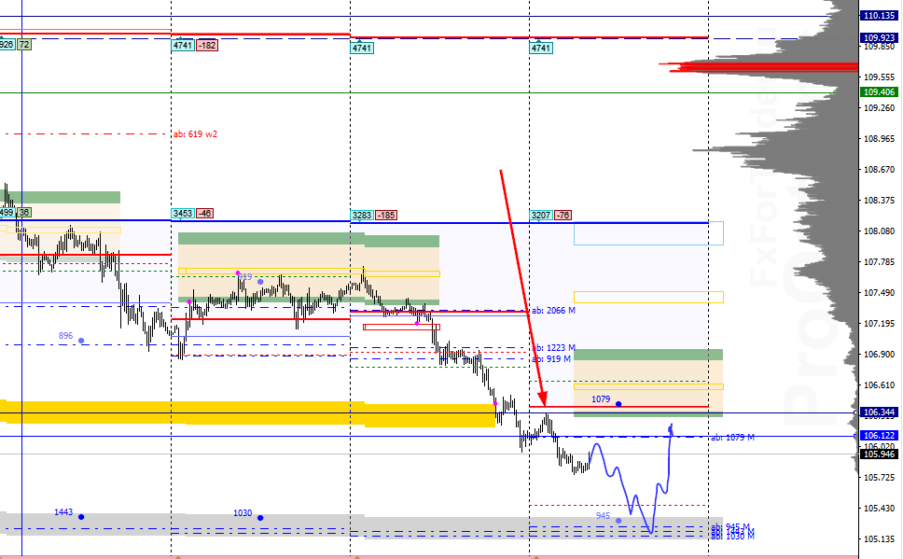Select the red "ab: 619 w2" label
This screenshot has width=903, height=559.
195,134
